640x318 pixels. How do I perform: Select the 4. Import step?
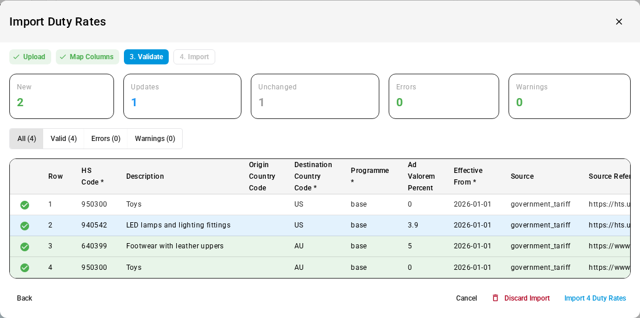pyautogui.click(x=194, y=57)
